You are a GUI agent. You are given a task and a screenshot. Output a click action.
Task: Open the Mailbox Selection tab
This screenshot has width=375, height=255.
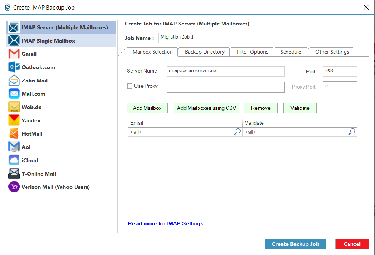tap(152, 52)
